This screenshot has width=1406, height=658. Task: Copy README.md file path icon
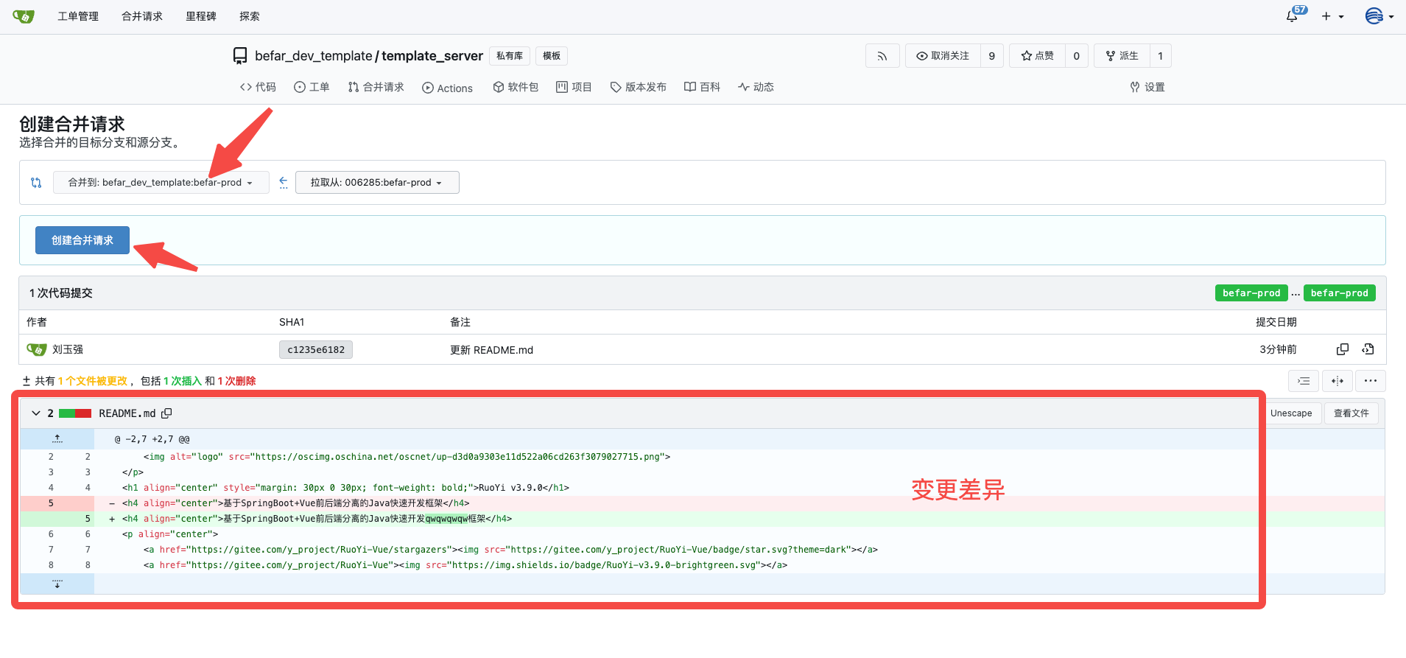click(166, 413)
